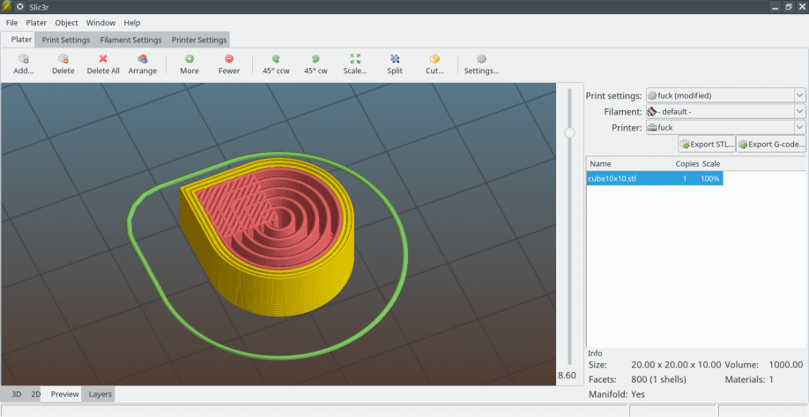
Task: Click the Export G-code... button
Action: tap(771, 144)
